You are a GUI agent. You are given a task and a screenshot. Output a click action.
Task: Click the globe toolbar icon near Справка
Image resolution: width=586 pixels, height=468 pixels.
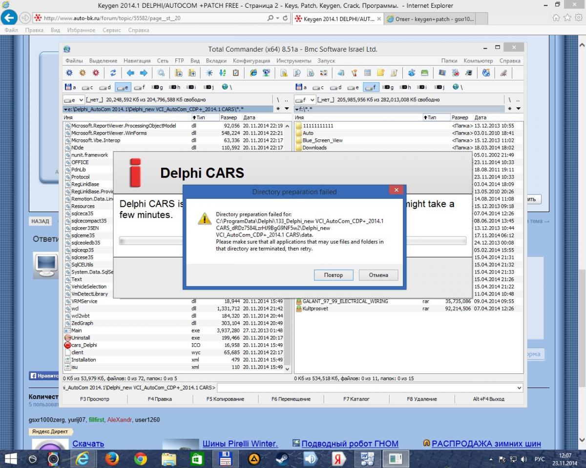pyautogui.click(x=486, y=73)
